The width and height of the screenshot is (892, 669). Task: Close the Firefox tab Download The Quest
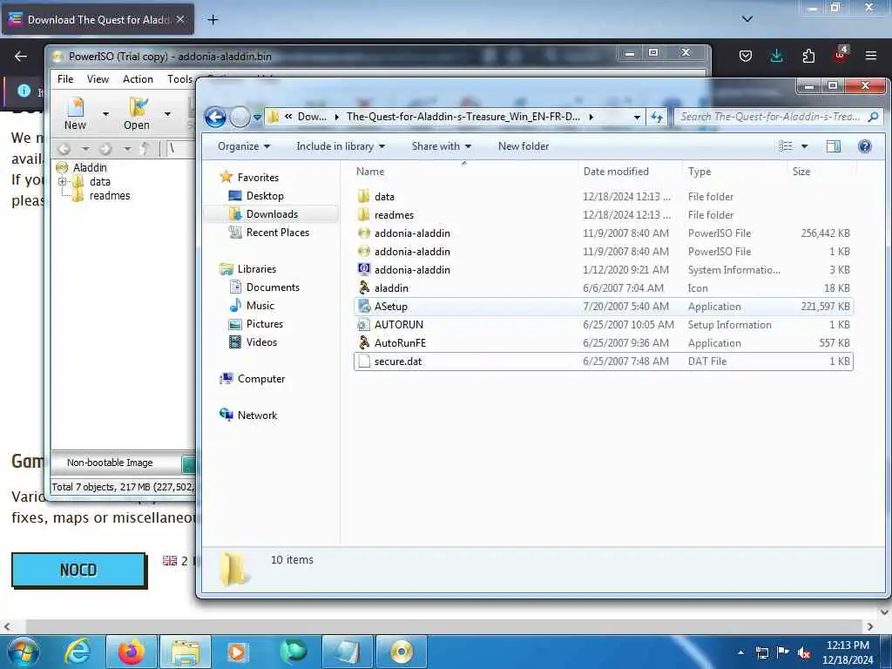click(180, 19)
